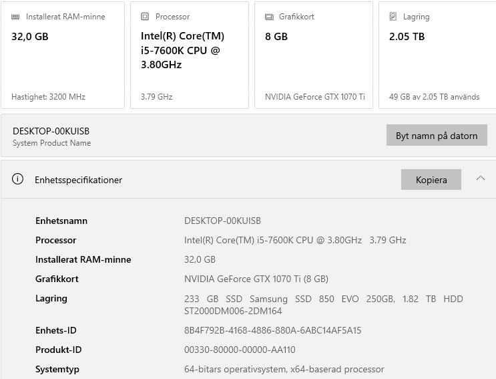Click the Grafikkort graphics card icon
The height and width of the screenshot is (379, 496).
(269, 17)
